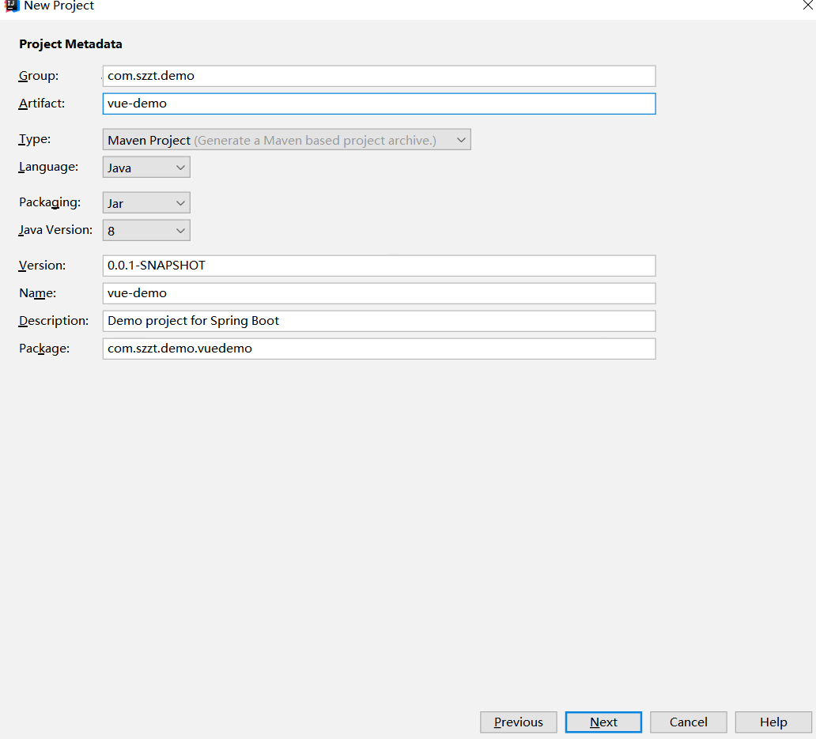The width and height of the screenshot is (816, 739).
Task: Open the project Type dropdown
Action: pyautogui.click(x=286, y=140)
